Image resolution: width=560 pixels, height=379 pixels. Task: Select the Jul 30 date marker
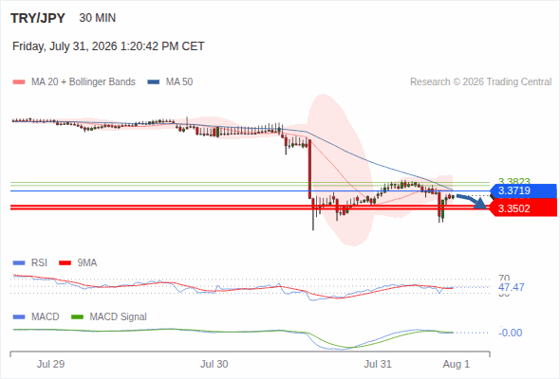(x=214, y=364)
